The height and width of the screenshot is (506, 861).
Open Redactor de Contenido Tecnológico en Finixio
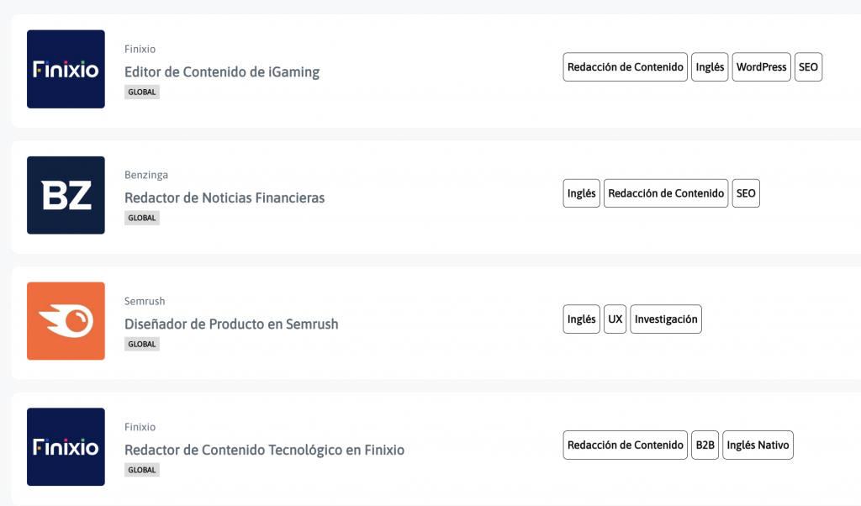[264, 450]
